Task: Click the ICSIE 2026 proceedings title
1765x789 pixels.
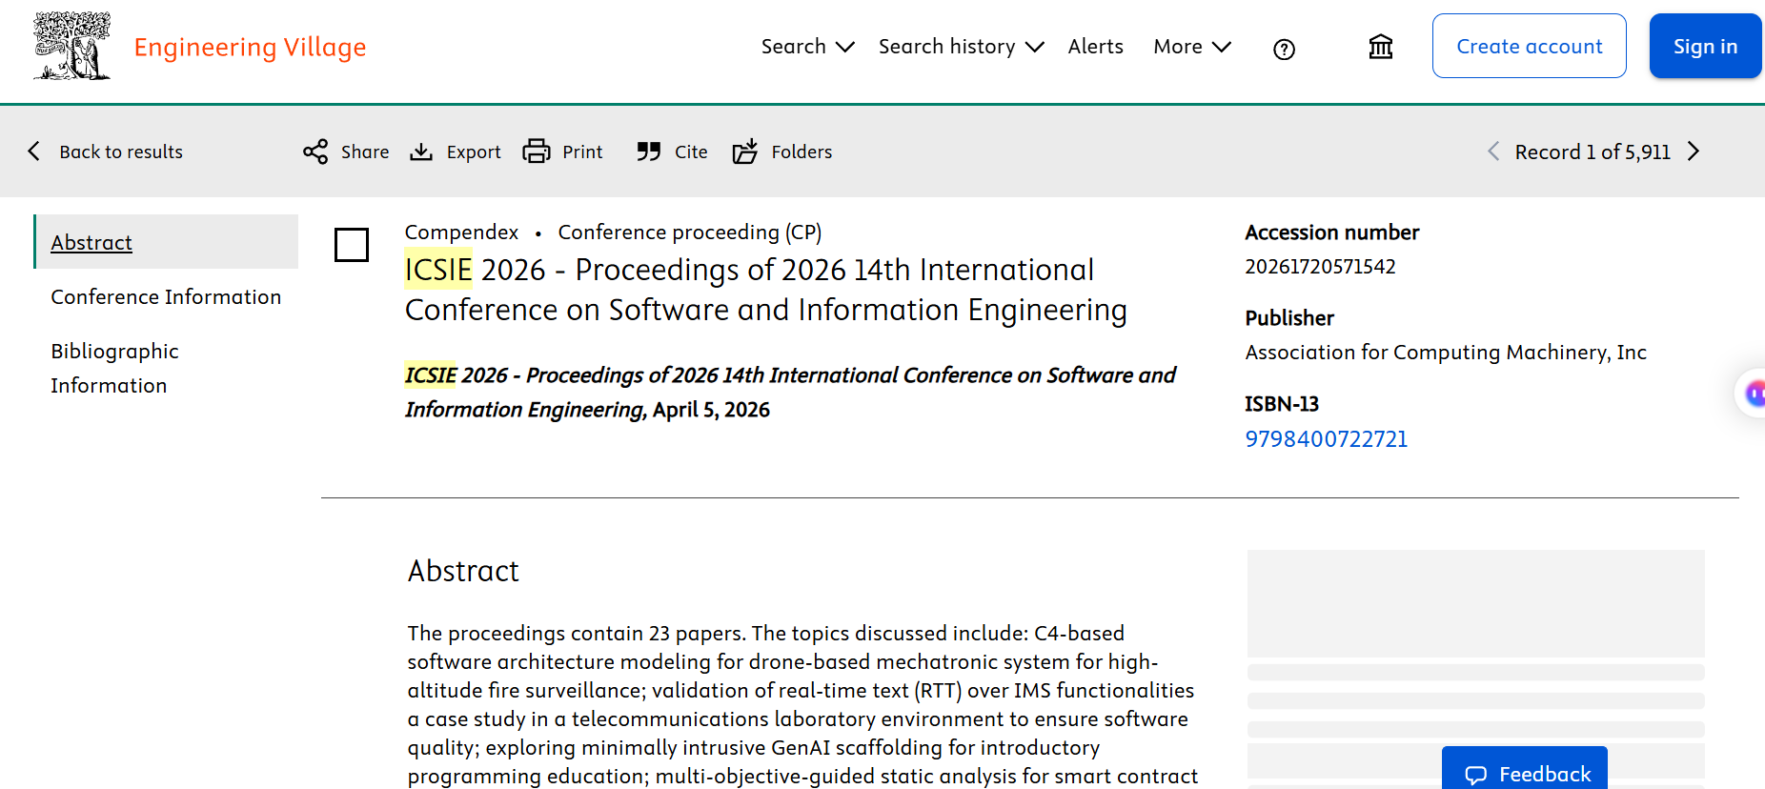Action: click(x=766, y=290)
